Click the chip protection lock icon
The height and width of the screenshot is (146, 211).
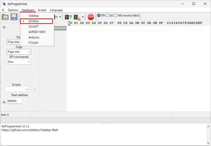click(77, 17)
